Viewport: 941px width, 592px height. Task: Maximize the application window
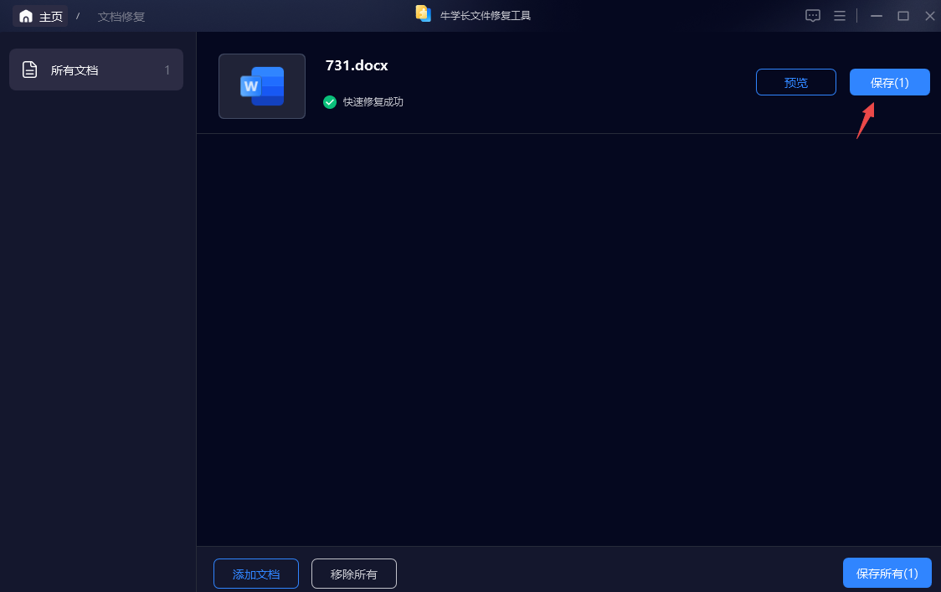903,16
